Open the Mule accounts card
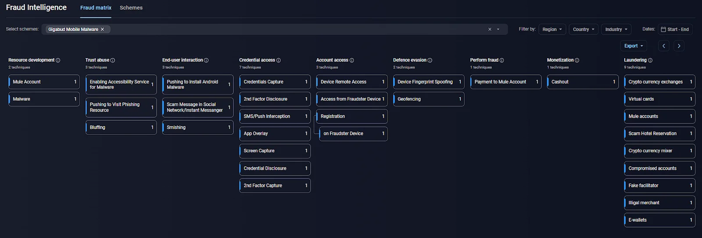Viewport: 702px width, 238px height. [659, 116]
